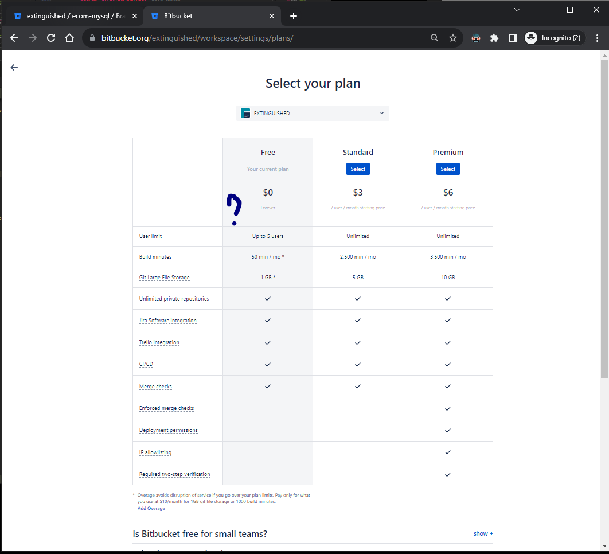Maximize the browser window

pyautogui.click(x=570, y=10)
